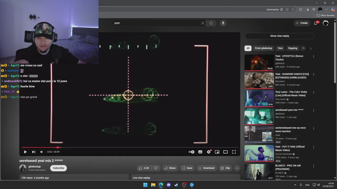Select the Yeat filter chip
Viewport: 337px width, 189px height.
click(x=280, y=48)
